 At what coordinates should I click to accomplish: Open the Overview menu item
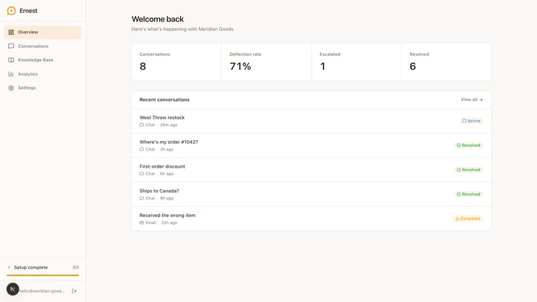pos(43,32)
